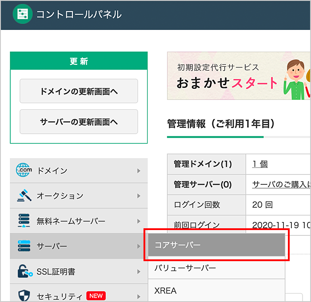This screenshot has height=302, width=311.
Task: Click the NEW badge next to セキュリティ
Action: 96,296
